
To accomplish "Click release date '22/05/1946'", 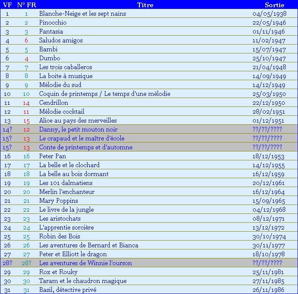I will click(x=269, y=23).
